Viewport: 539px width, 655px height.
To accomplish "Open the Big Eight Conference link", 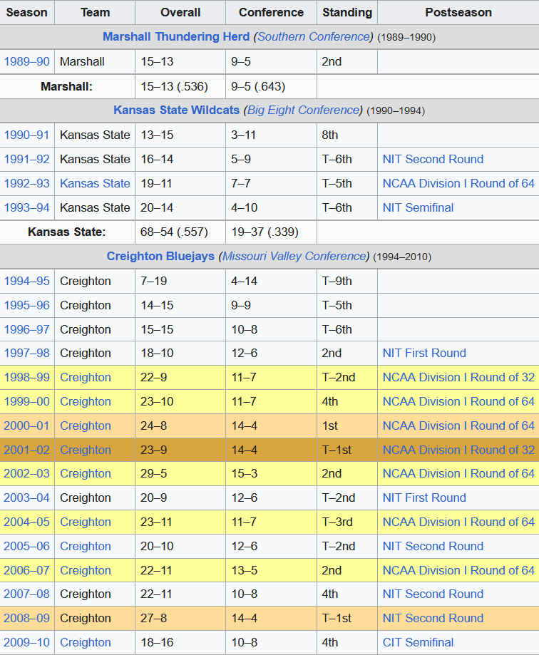I will [x=303, y=110].
